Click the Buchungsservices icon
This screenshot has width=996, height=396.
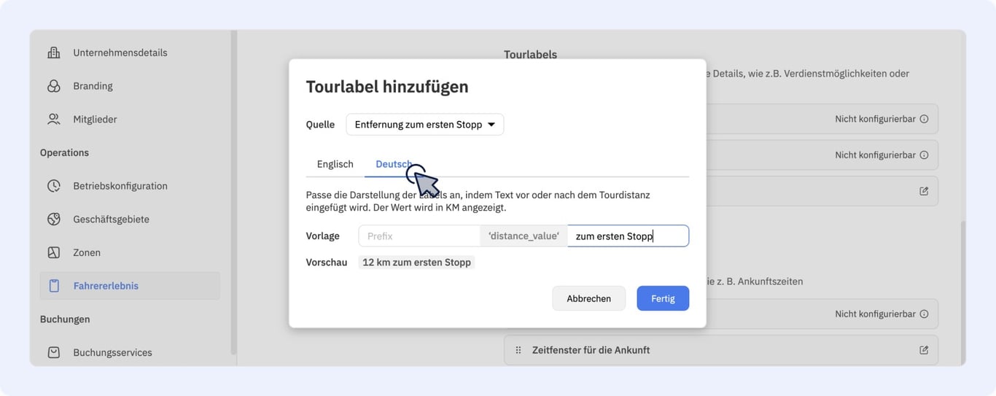pyautogui.click(x=54, y=352)
